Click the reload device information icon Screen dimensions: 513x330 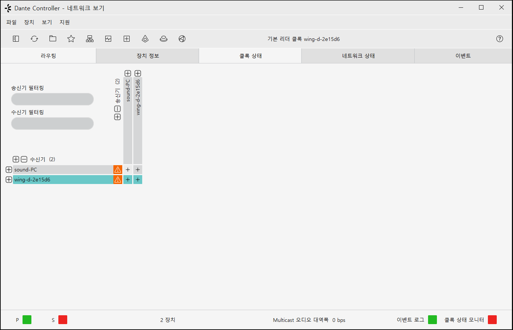click(x=34, y=39)
